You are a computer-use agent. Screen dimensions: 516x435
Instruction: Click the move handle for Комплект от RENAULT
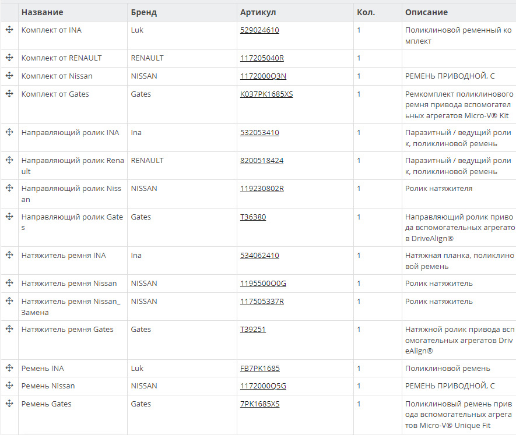(9, 58)
